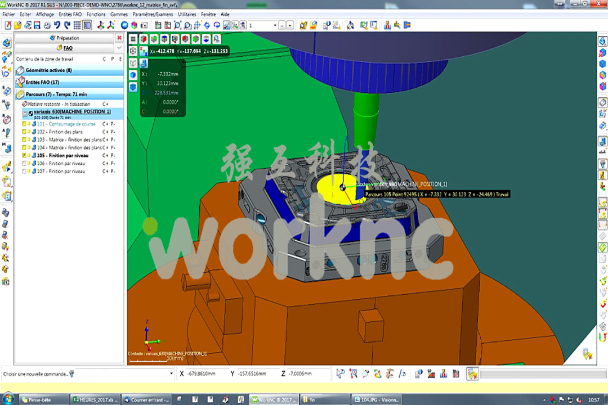Toggle checkbox for 102 - Finition des plans
The height and width of the screenshot is (405, 608).
coord(24,132)
